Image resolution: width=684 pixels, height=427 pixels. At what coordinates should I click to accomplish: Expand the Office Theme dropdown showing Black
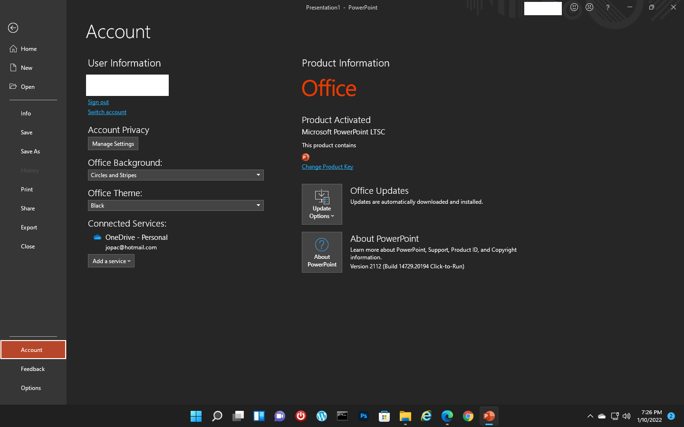pyautogui.click(x=176, y=206)
